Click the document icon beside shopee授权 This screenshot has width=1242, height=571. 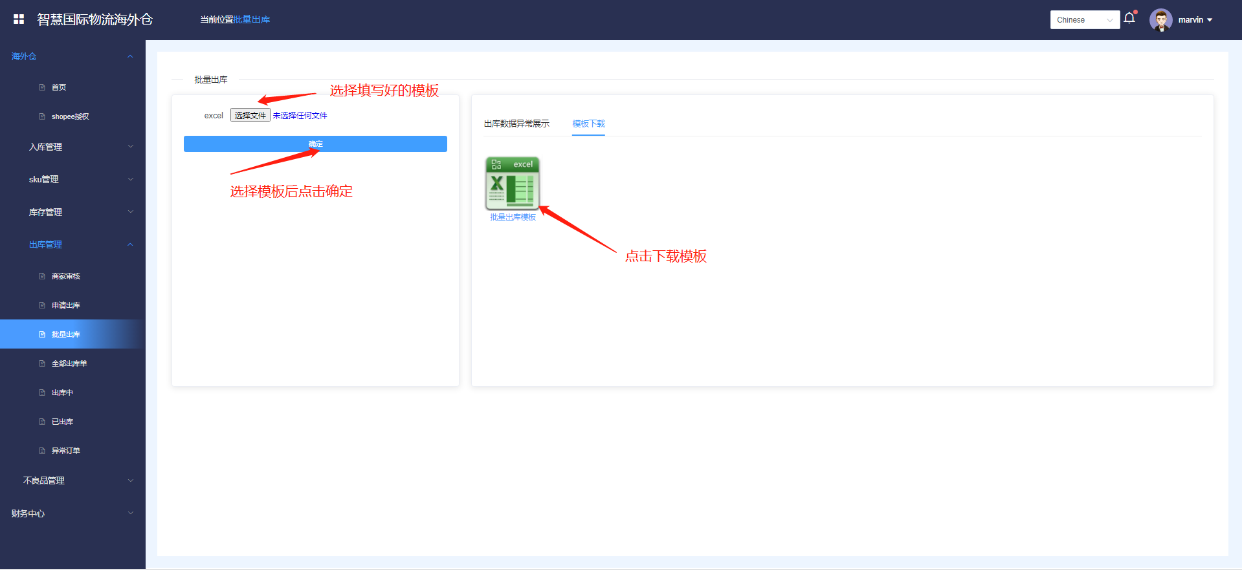click(42, 116)
